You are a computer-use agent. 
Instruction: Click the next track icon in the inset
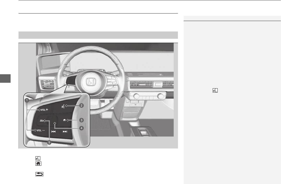coord(65,131)
